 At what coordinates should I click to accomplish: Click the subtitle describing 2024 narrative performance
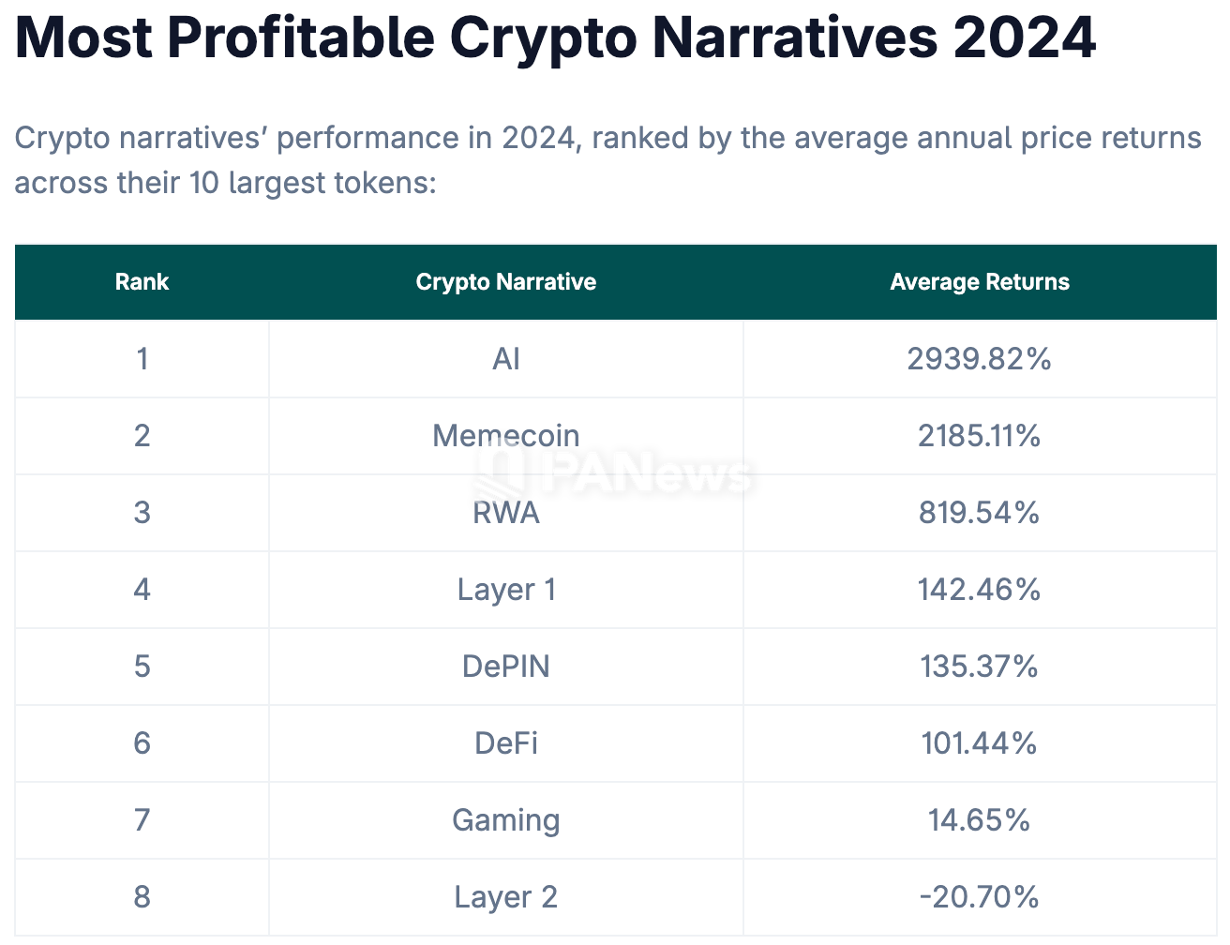pos(607,159)
